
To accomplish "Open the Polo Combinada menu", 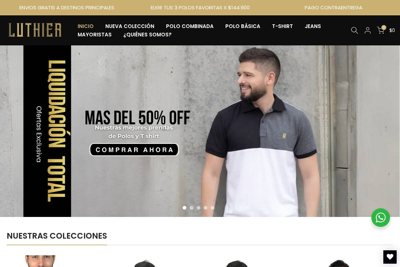I will click(x=190, y=26).
